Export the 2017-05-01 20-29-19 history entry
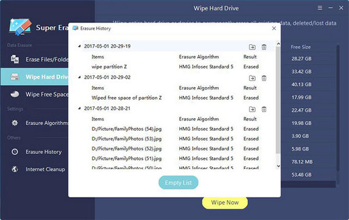 [252, 47]
